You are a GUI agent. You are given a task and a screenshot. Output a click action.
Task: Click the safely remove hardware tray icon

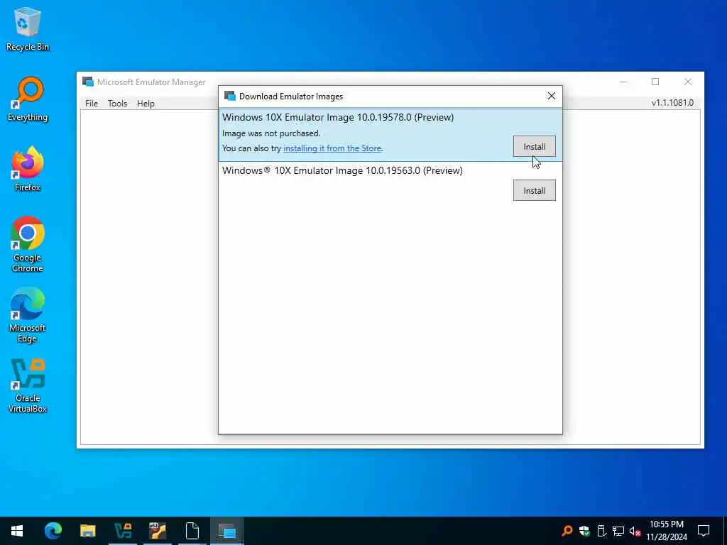[x=601, y=531]
